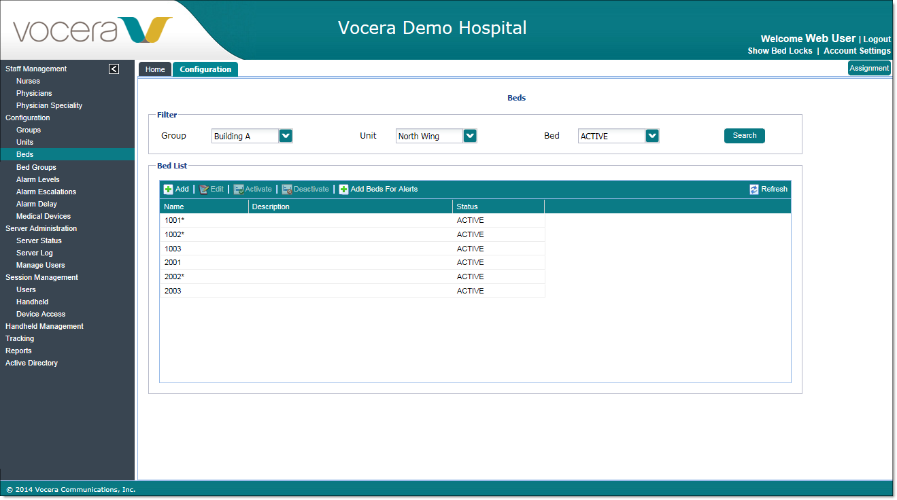Select bed row 1002*
Screen dimensions: 897x500
352,234
